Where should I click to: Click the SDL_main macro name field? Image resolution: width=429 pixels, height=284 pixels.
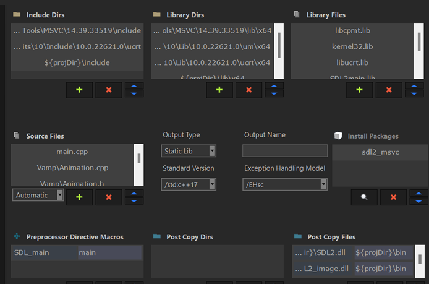pyautogui.click(x=43, y=252)
